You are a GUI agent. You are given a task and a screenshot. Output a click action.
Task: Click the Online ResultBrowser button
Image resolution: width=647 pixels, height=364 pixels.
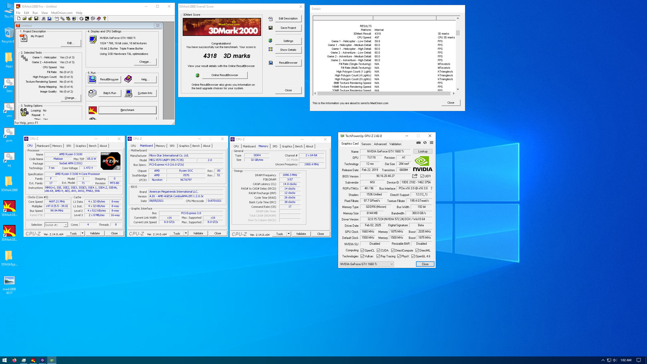click(225, 75)
